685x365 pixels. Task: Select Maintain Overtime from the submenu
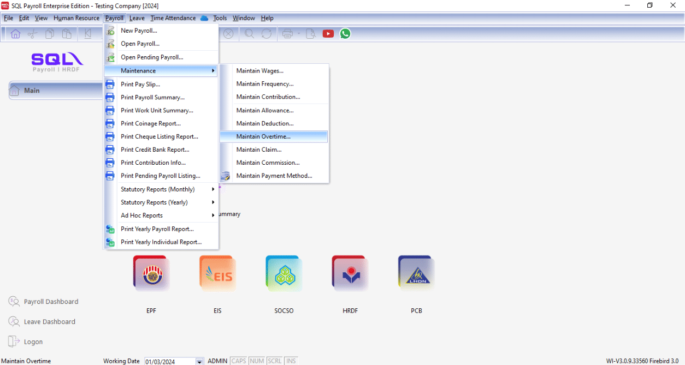pos(263,136)
